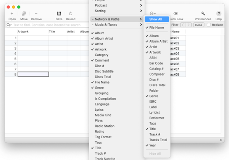Enable ASIN in the submenu
The height and width of the screenshot is (160, 229).
[x=157, y=58]
